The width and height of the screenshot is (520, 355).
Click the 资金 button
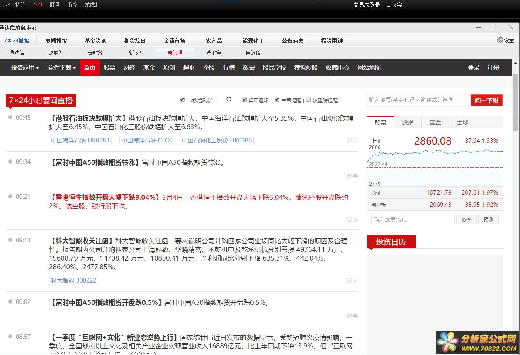[467, 220]
